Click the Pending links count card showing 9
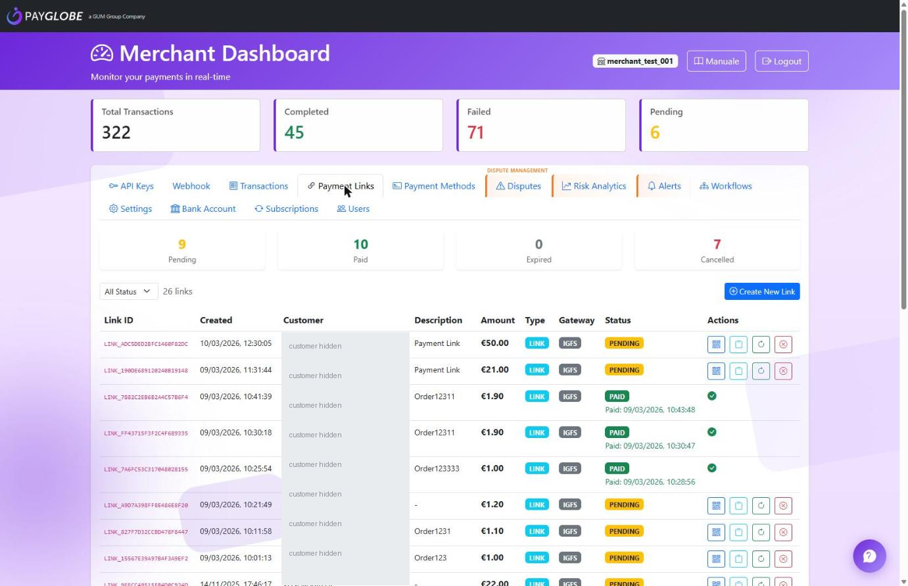This screenshot has height=586, width=908. 182,250
